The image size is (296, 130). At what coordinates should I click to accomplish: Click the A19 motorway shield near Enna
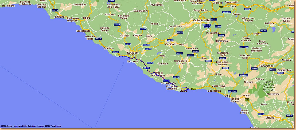[221, 7]
